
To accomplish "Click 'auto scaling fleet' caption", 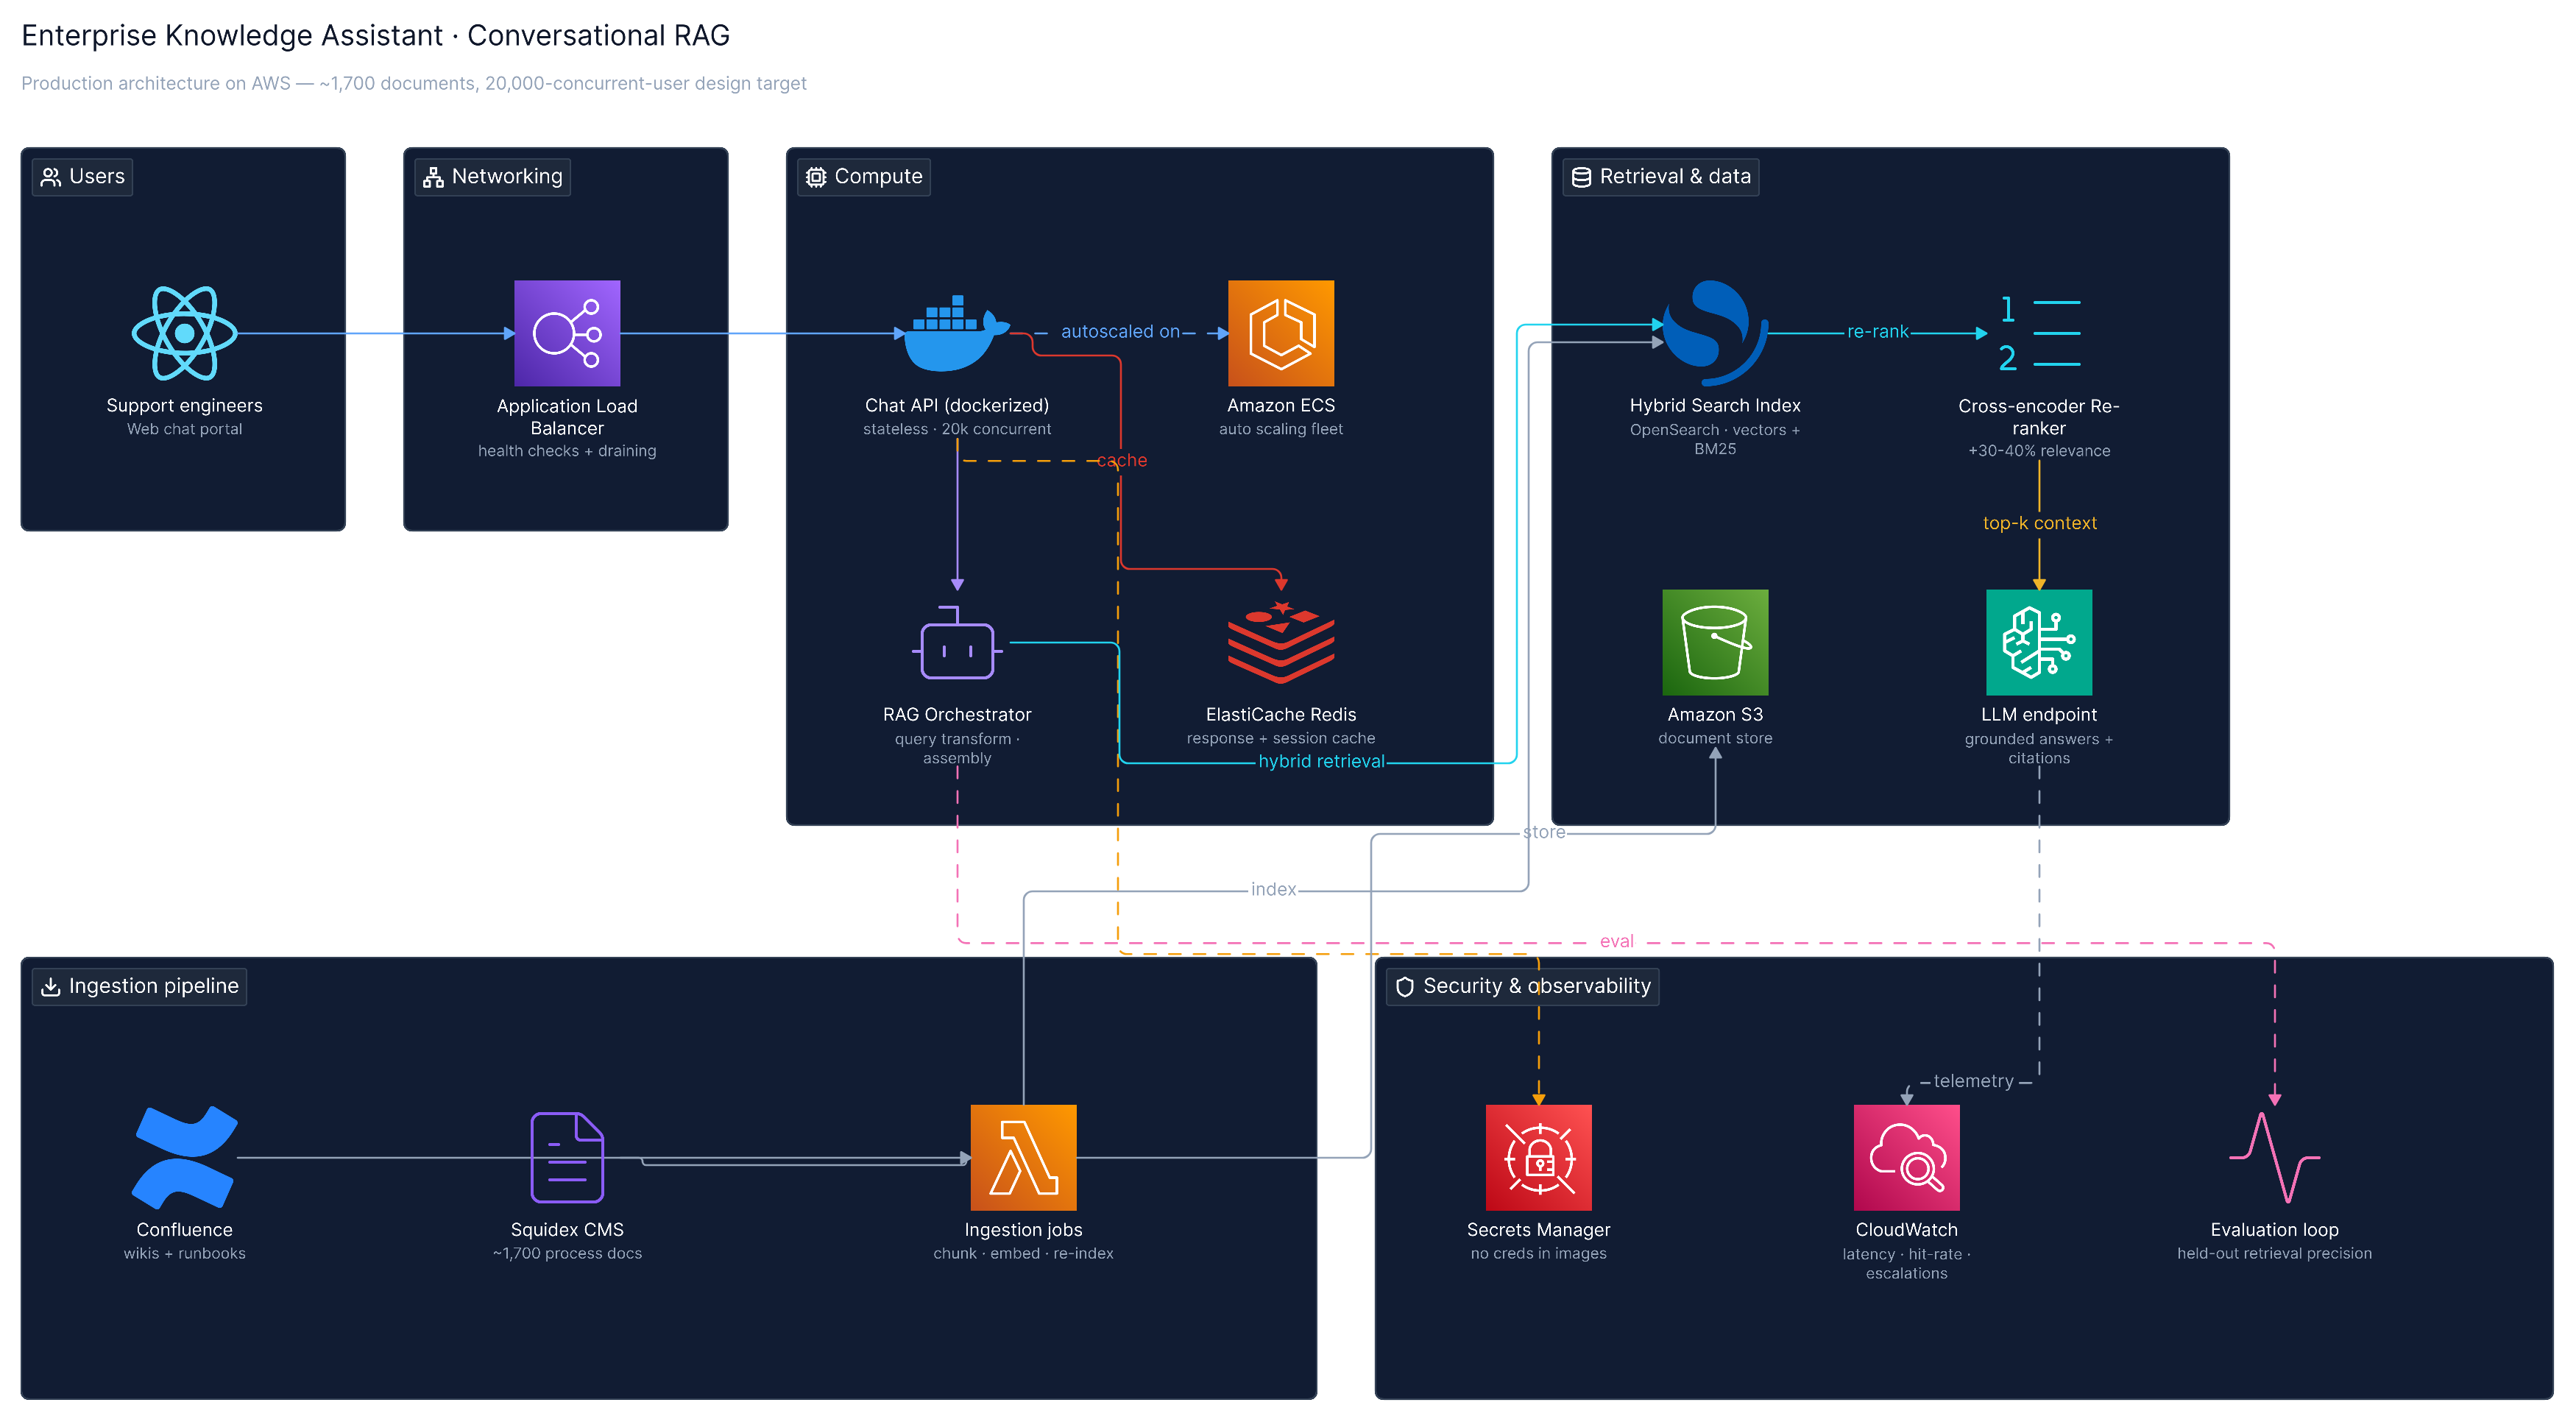I will point(1281,429).
